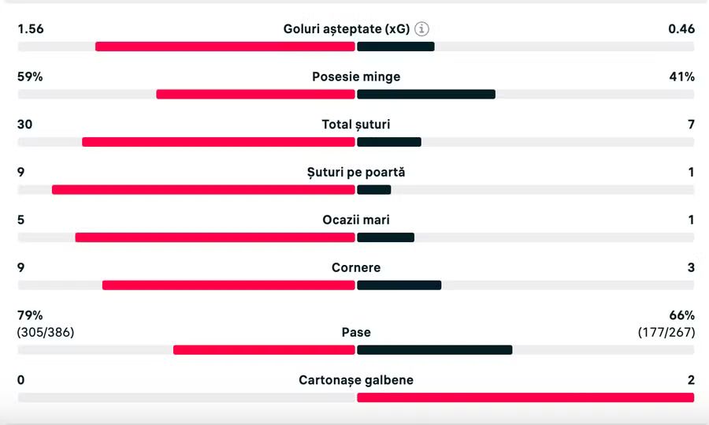
Task: Click the red Șuturi pe poartă bar
Action: [203, 190]
